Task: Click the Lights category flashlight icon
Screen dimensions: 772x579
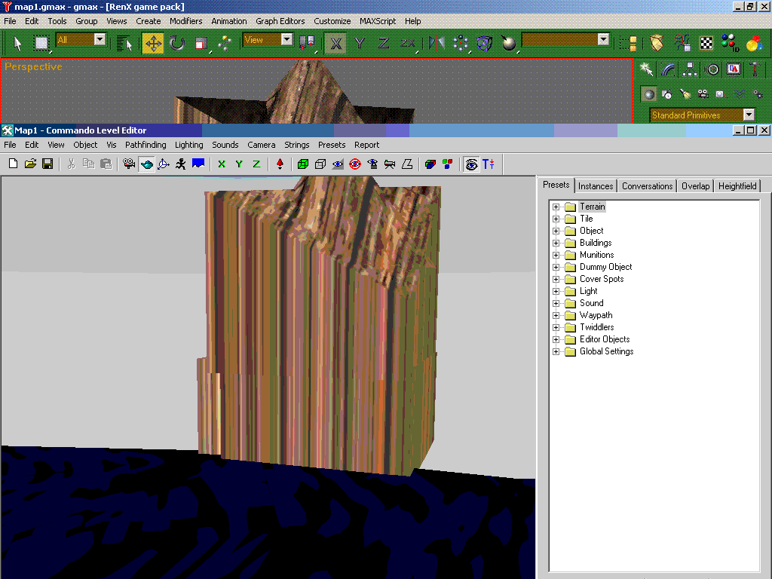Action: point(685,94)
